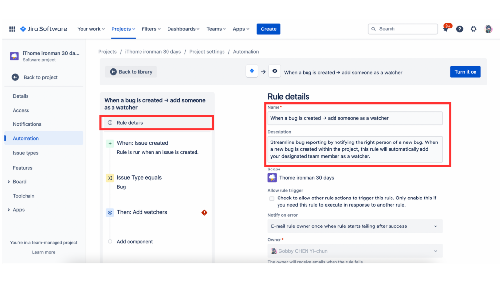Viewport: 503px width, 283px height.
Task: Select Access in project settings sidebar
Action: pos(21,110)
